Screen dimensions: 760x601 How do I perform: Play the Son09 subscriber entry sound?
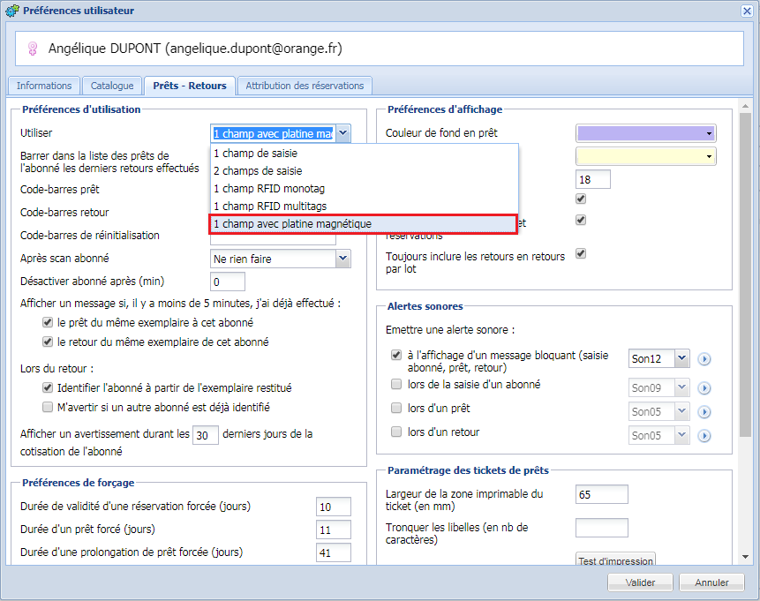pos(704,387)
